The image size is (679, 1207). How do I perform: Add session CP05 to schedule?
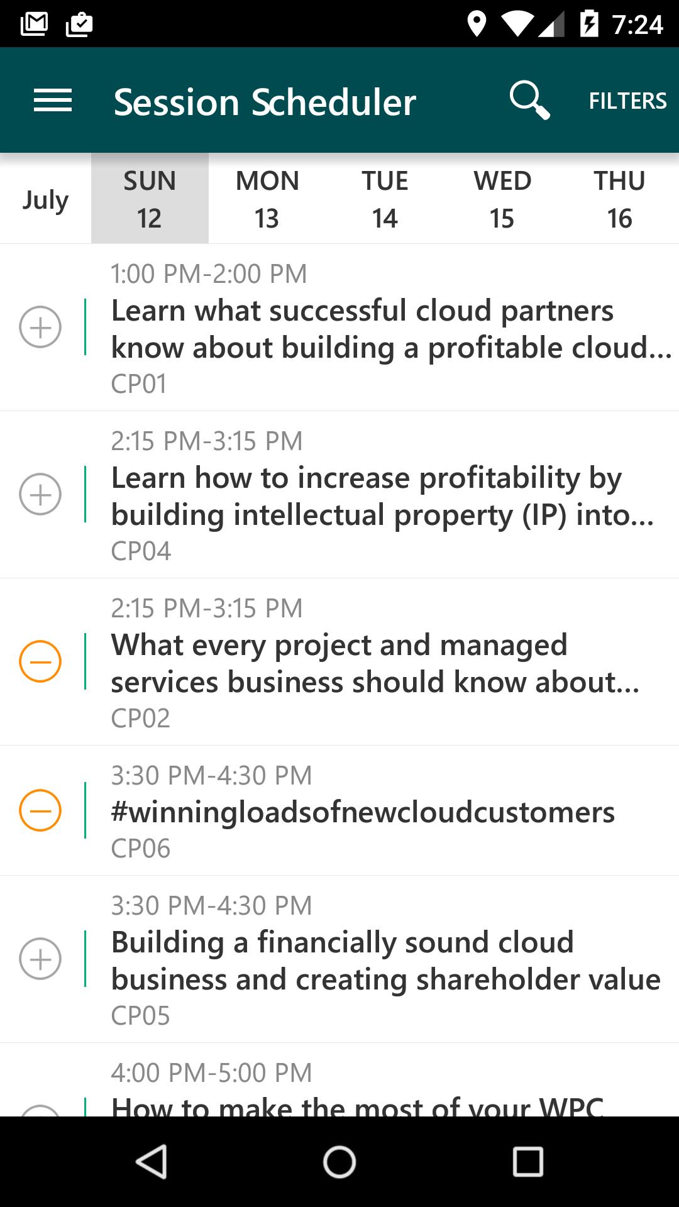pos(40,959)
